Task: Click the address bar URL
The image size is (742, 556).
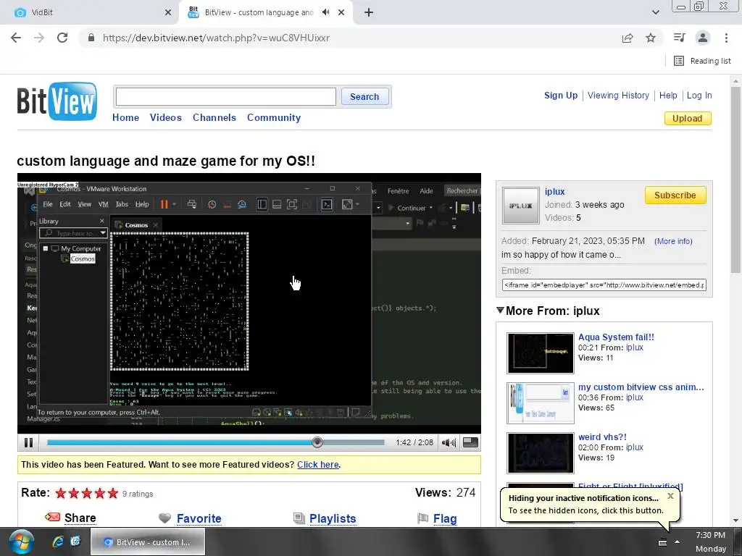Action: 216,38
